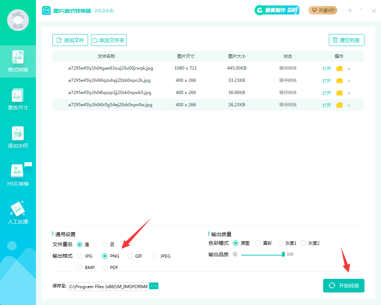Open folder for a7295e45ly1h04lqzzp1jj20zk0npwk5.jpg
This screenshot has height=305, width=381.
point(339,93)
